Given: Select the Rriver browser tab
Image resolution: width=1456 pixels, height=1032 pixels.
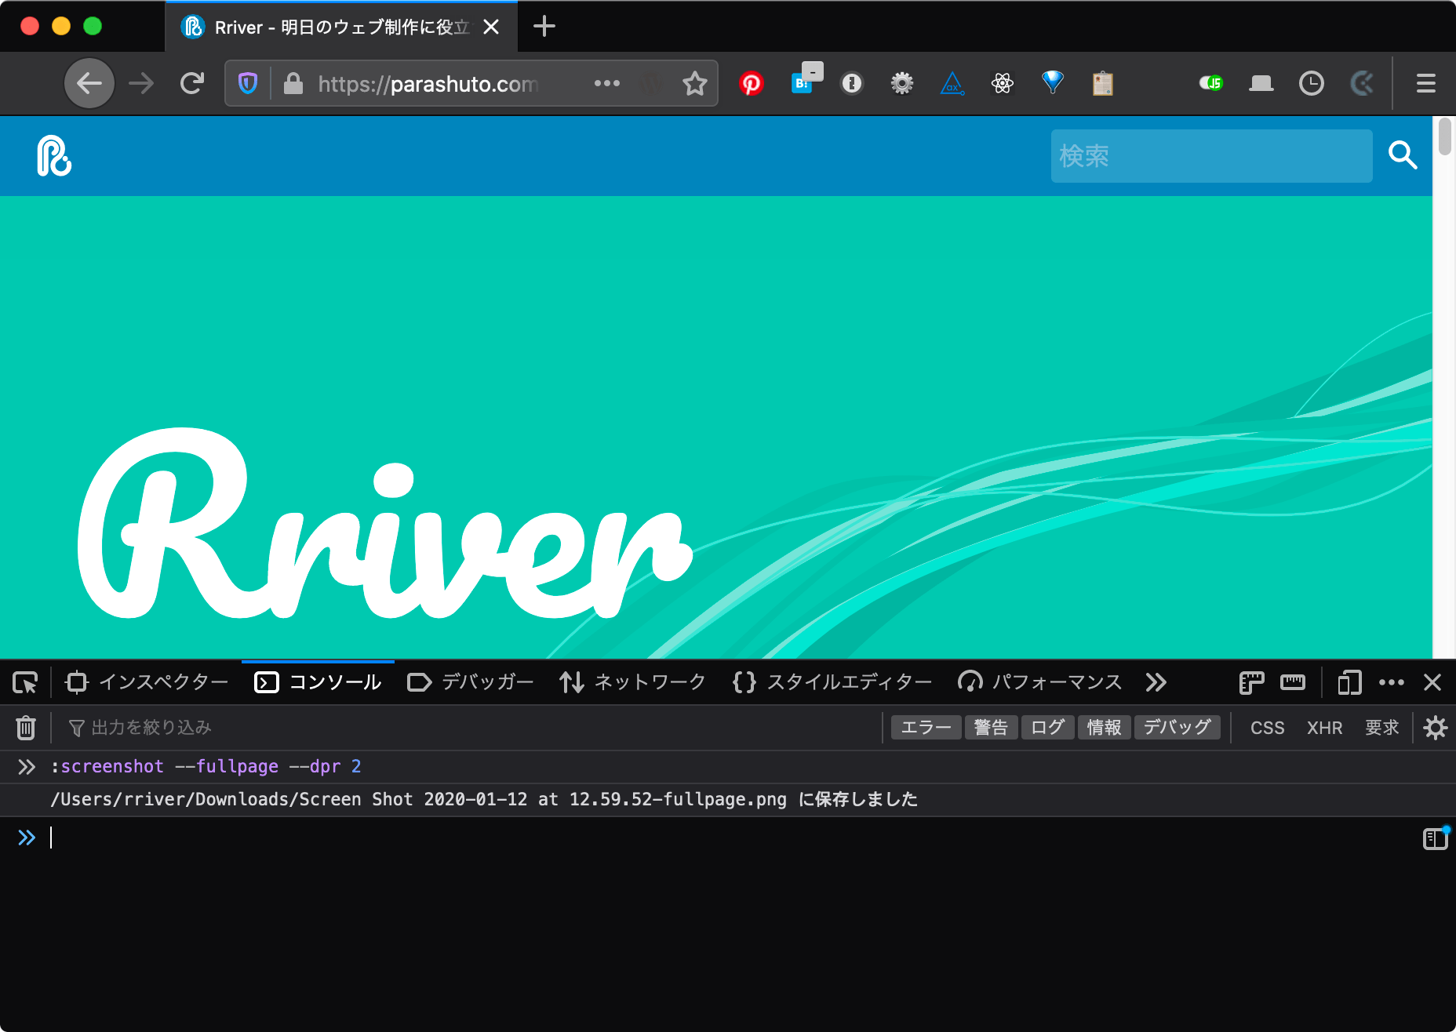Looking at the screenshot, I should pyautogui.click(x=341, y=27).
